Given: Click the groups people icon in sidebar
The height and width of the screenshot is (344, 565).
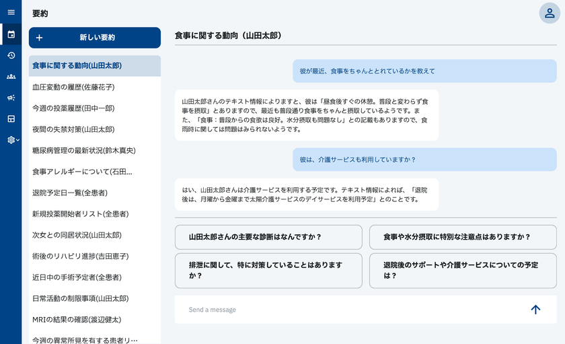Looking at the screenshot, I should coord(11,77).
